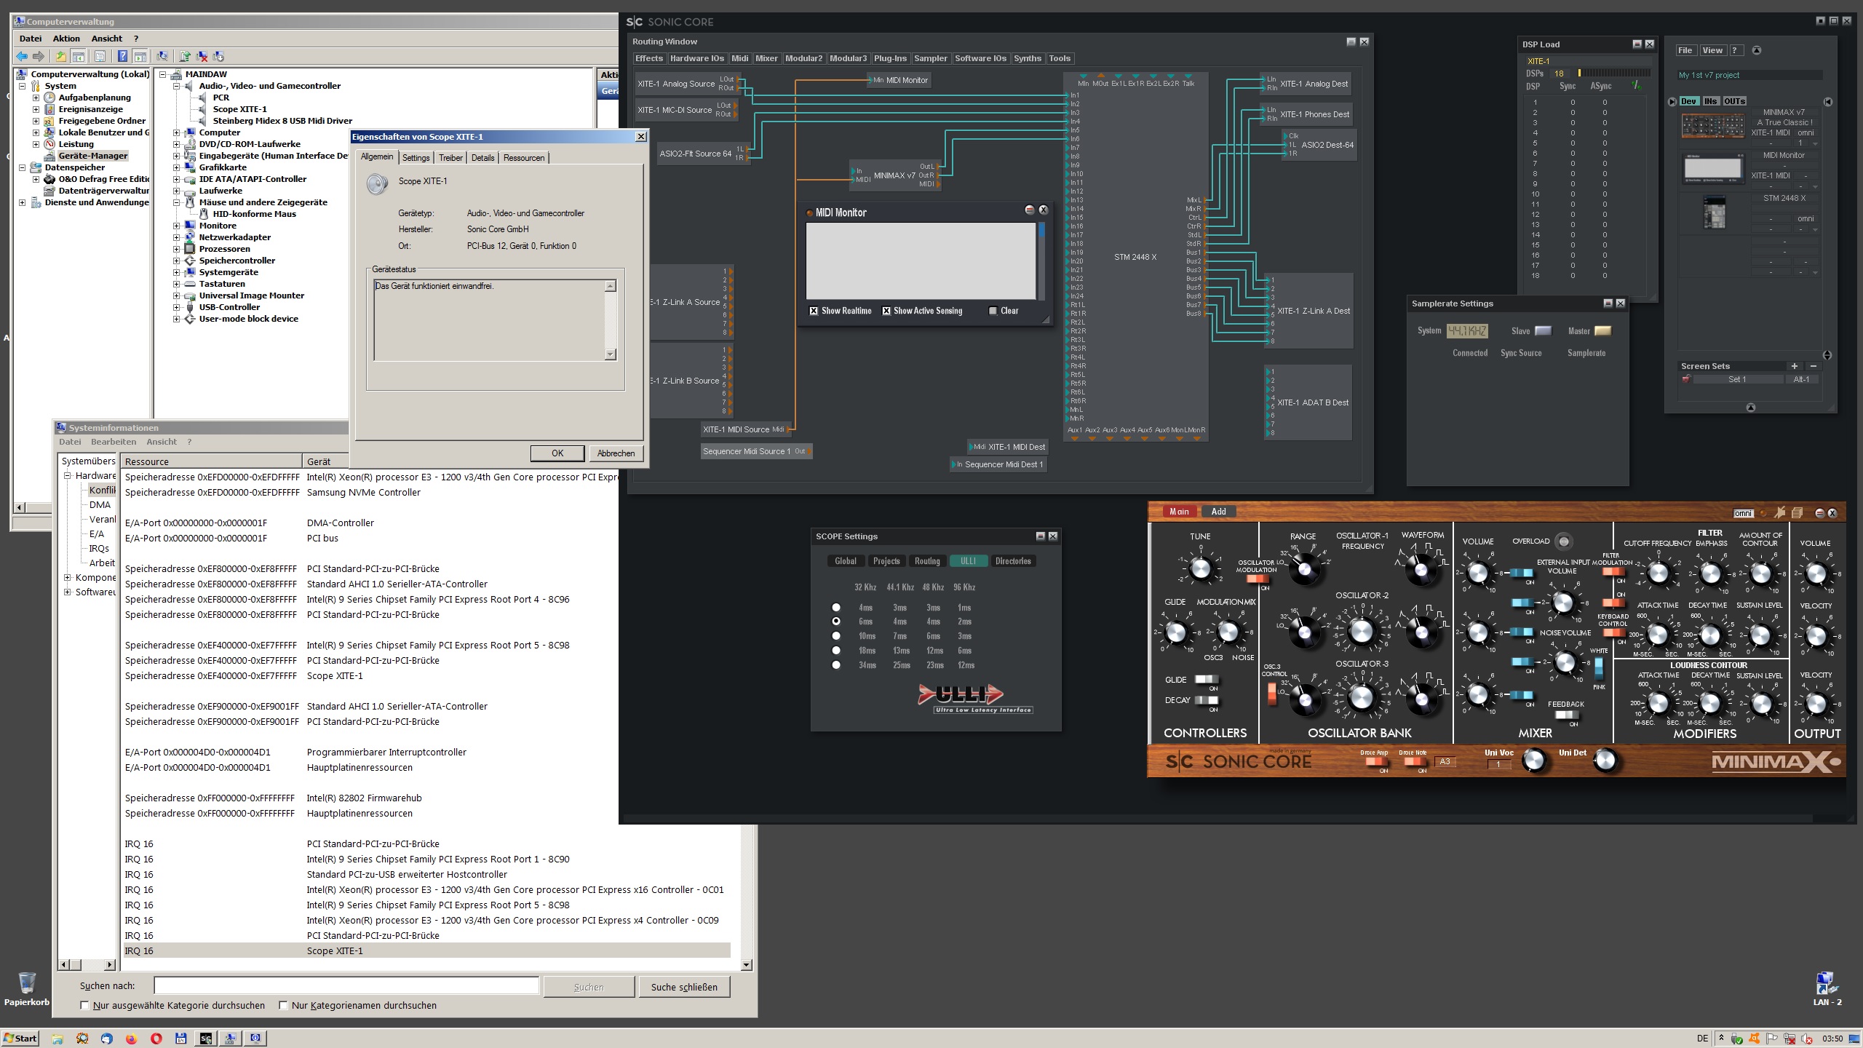Open the Treiber tab in Scope XITE-1 properties
1863x1048 pixels.
point(450,157)
